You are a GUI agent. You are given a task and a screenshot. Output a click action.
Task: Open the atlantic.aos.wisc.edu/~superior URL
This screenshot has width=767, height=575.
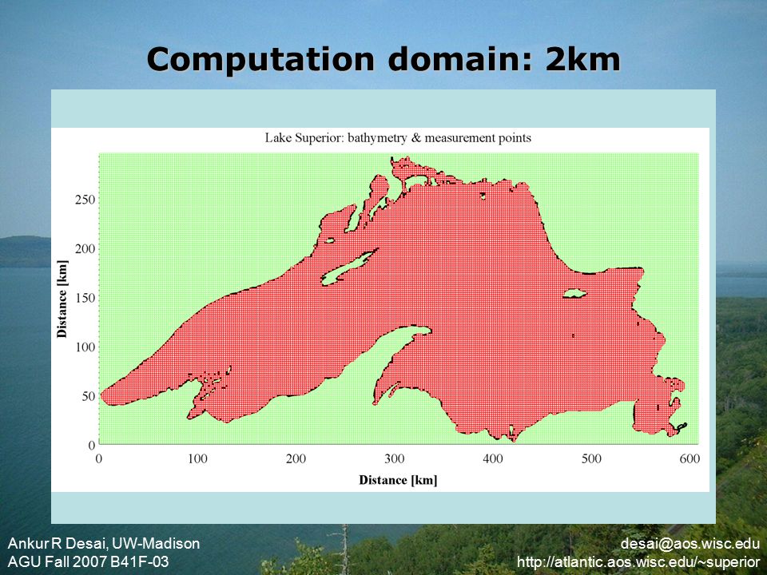(x=639, y=561)
